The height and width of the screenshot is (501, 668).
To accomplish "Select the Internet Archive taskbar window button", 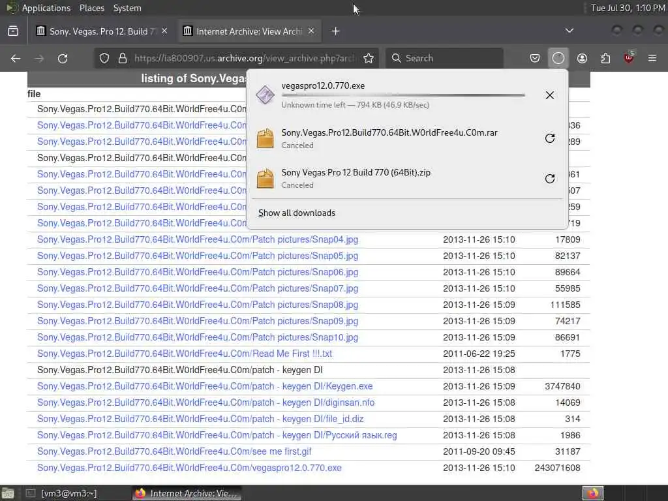I will 187,493.
